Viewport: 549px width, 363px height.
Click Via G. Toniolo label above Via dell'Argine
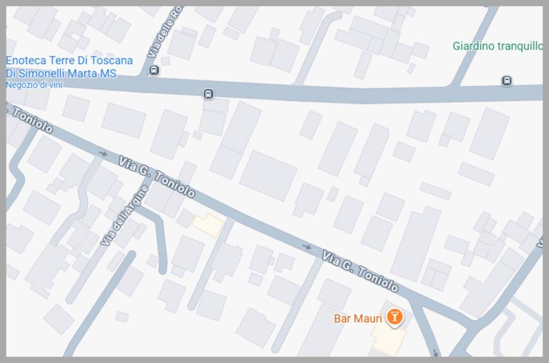point(157,177)
